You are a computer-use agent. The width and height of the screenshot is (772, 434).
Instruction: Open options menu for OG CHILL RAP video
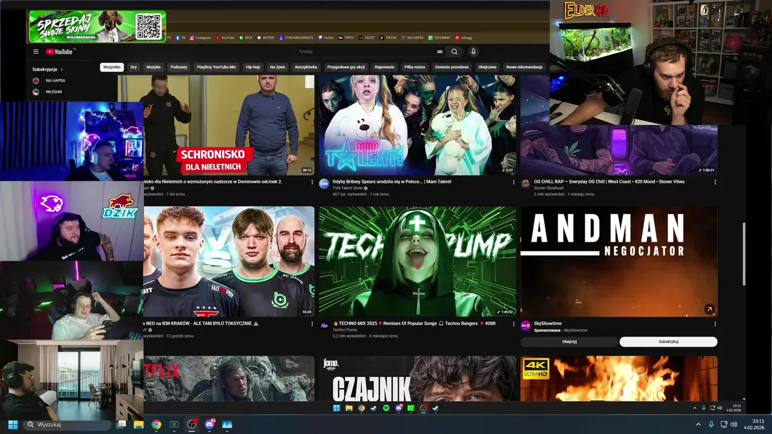coord(715,182)
